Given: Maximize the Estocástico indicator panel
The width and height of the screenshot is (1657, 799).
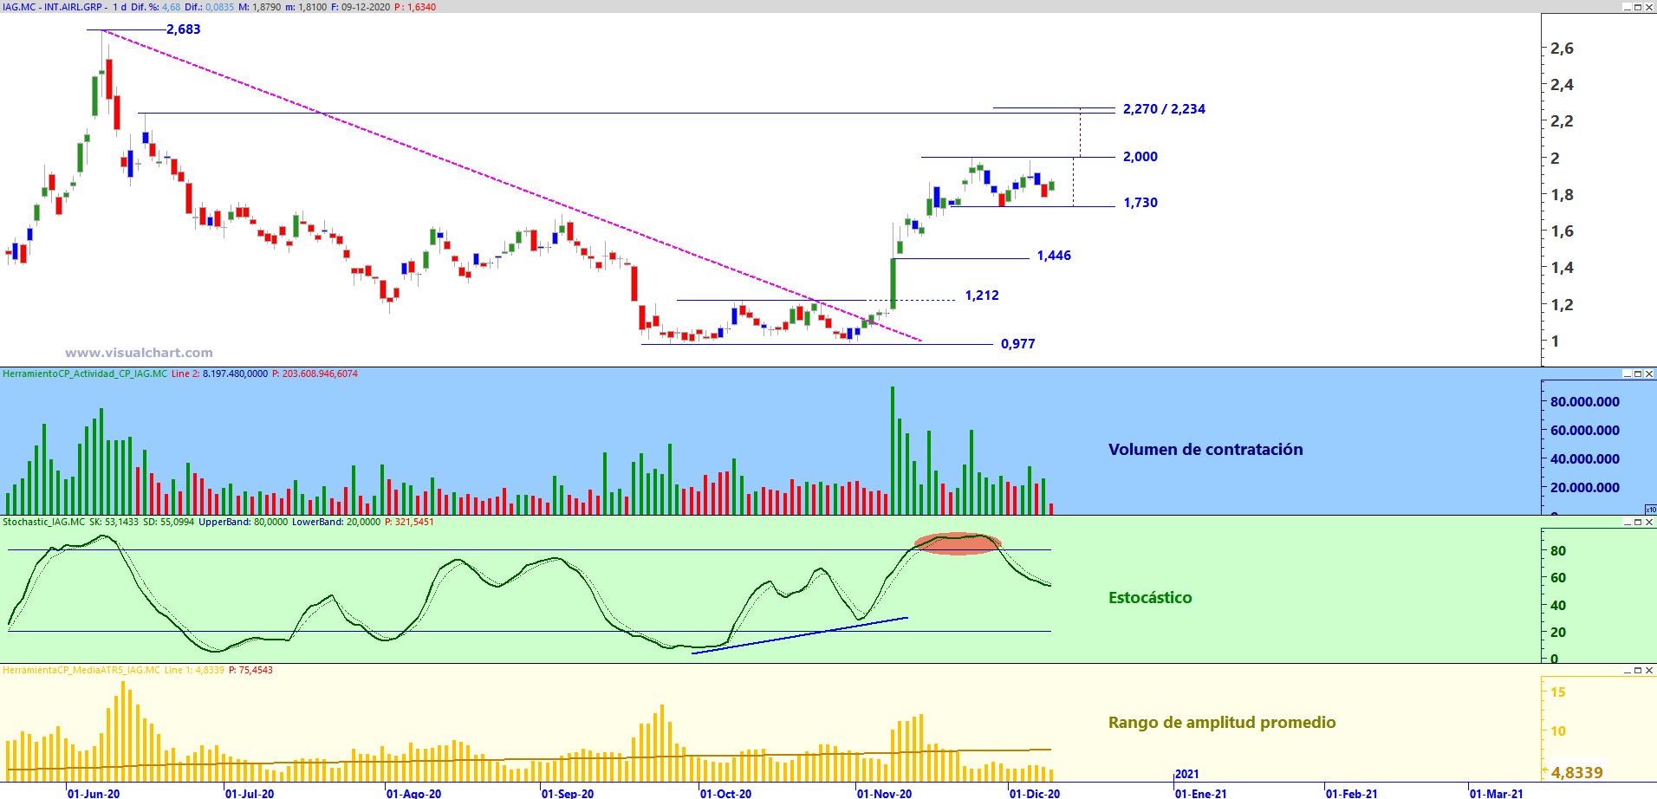Looking at the screenshot, I should click(x=1638, y=522).
